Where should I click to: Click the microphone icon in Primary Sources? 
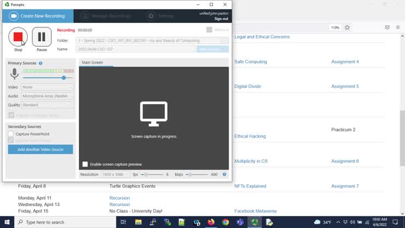click(14, 74)
